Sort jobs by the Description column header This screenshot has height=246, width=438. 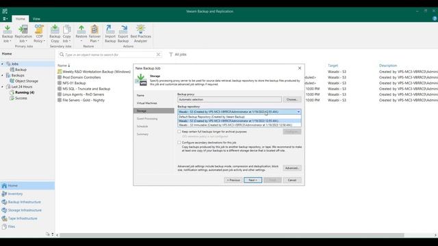(x=388, y=66)
